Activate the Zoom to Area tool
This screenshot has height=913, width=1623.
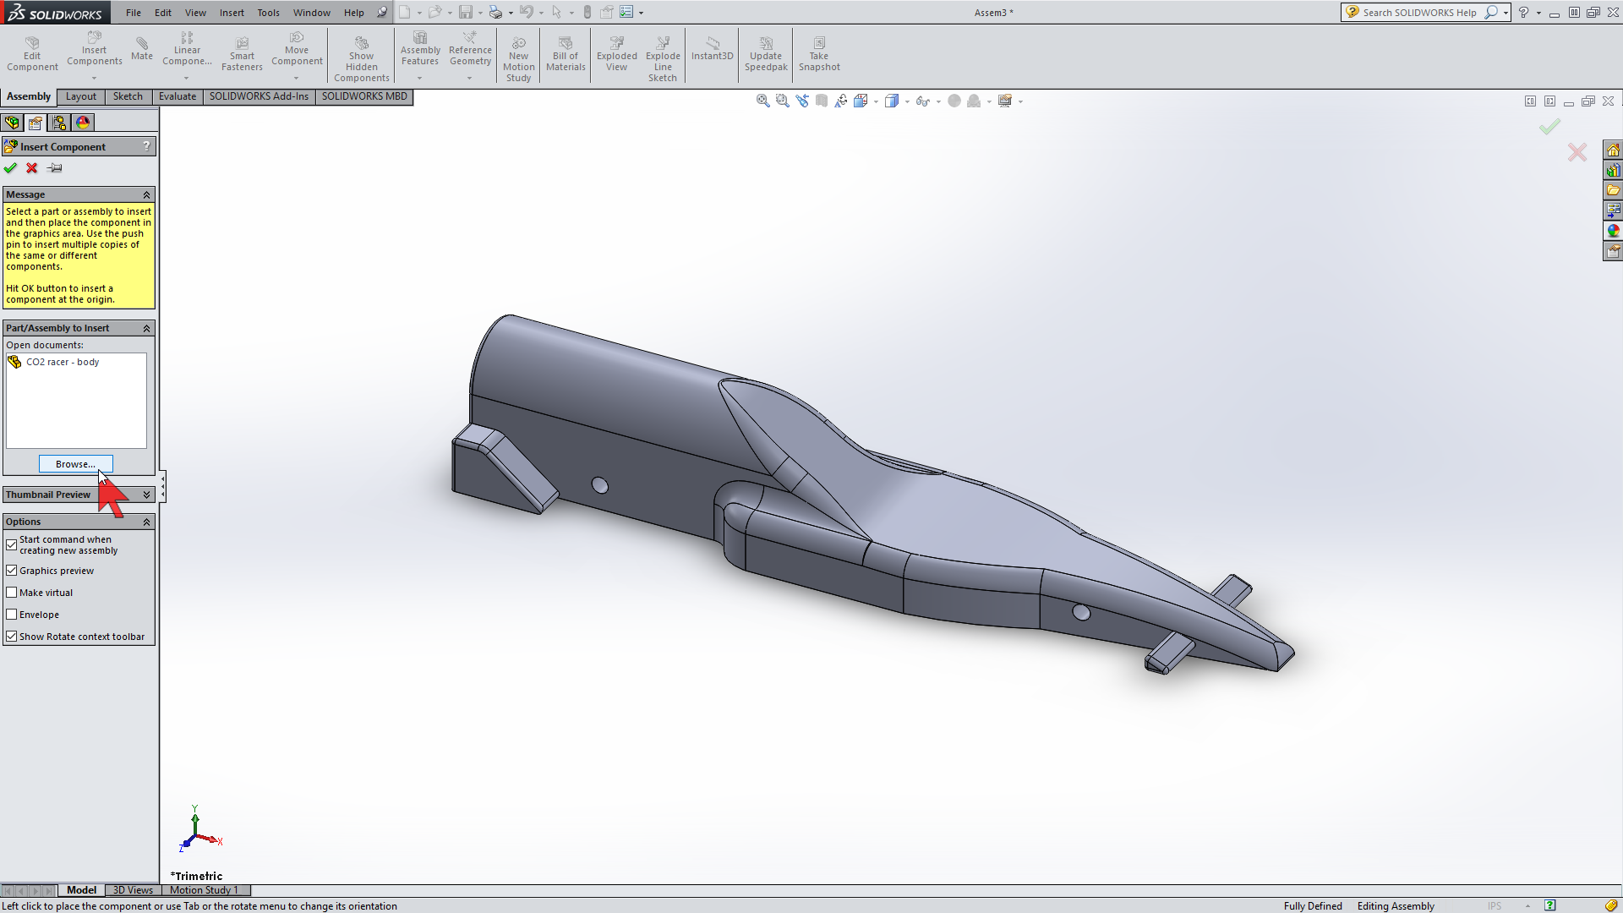pyautogui.click(x=782, y=100)
